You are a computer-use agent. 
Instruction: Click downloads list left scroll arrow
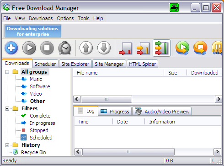(x=77, y=99)
